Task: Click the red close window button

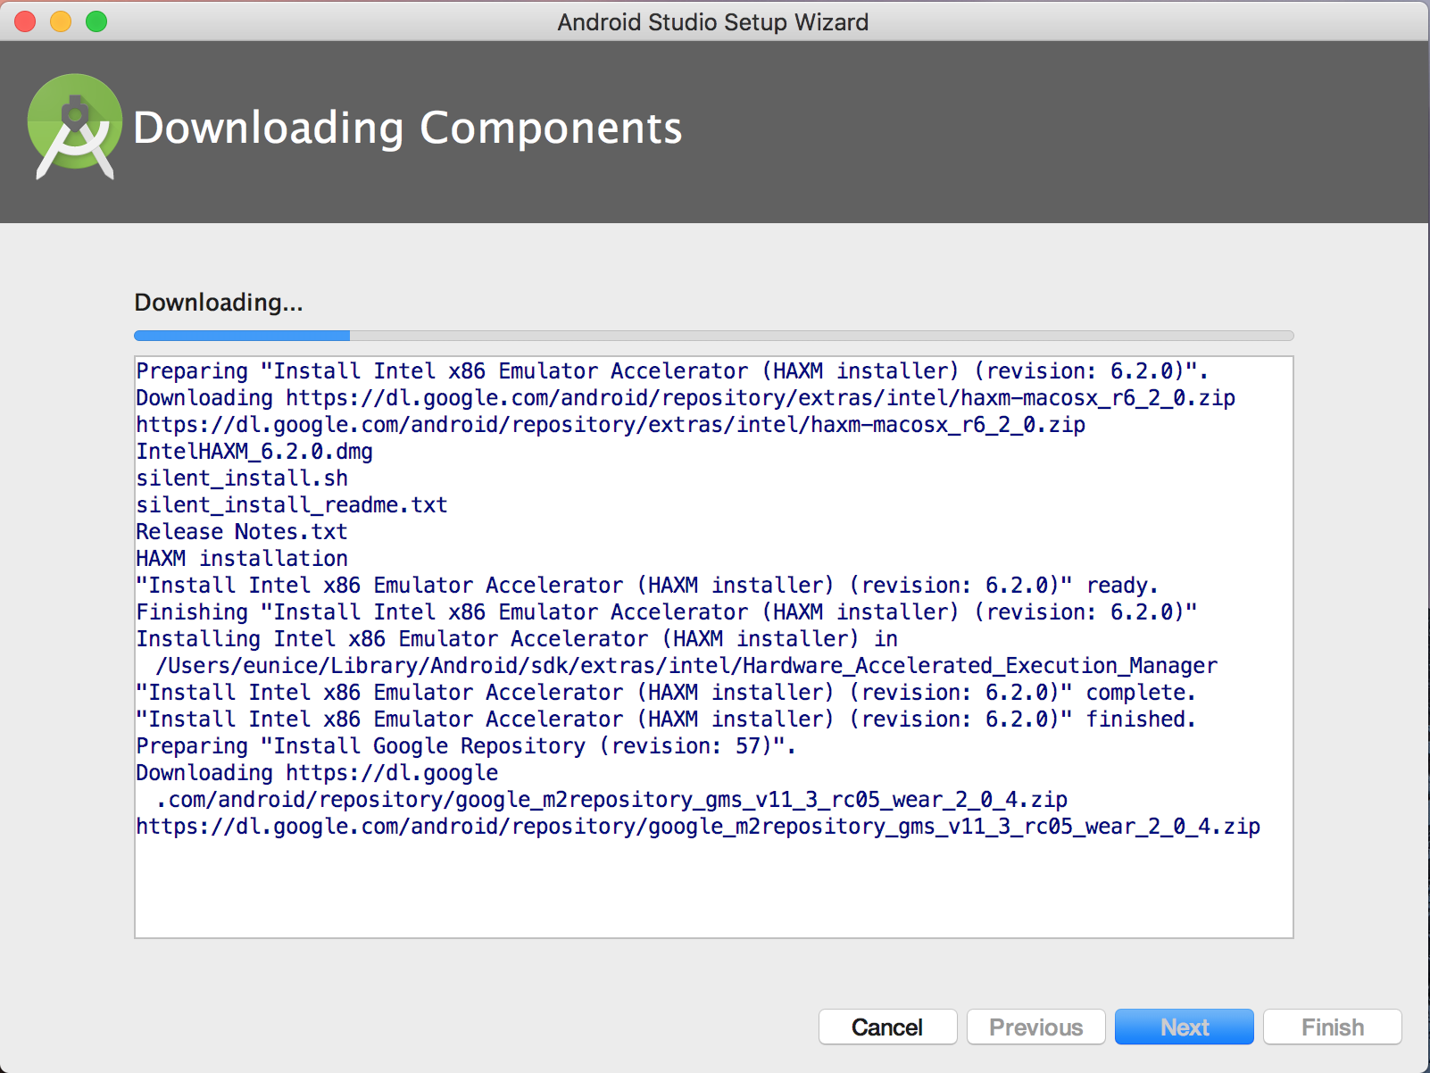Action: pos(25,21)
